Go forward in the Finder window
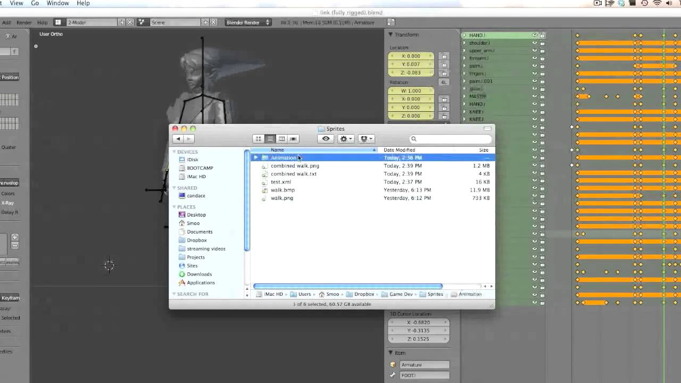This screenshot has width=681, height=383. tap(188, 139)
